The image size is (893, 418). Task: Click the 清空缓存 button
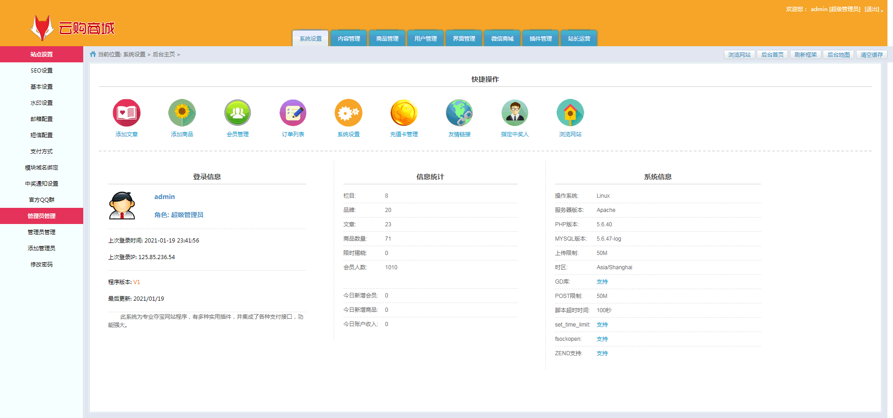click(871, 55)
